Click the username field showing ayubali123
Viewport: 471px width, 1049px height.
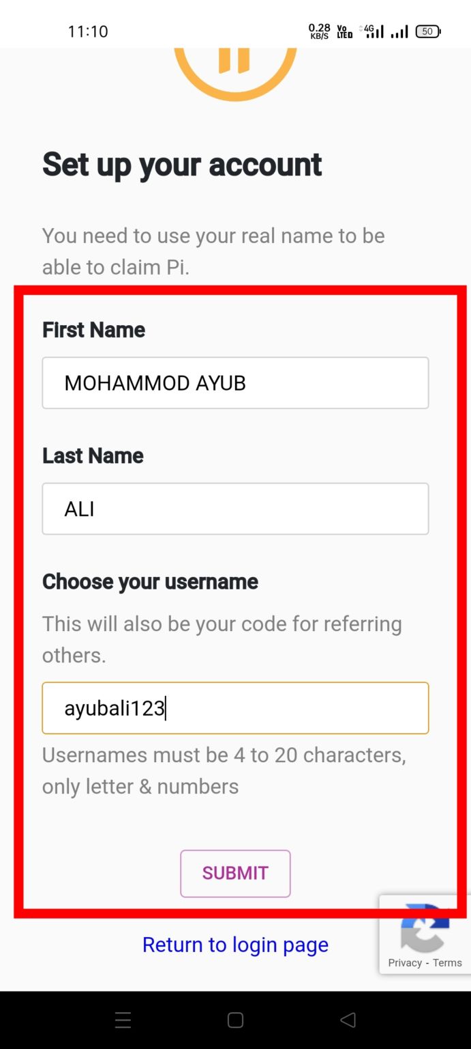[x=235, y=708]
